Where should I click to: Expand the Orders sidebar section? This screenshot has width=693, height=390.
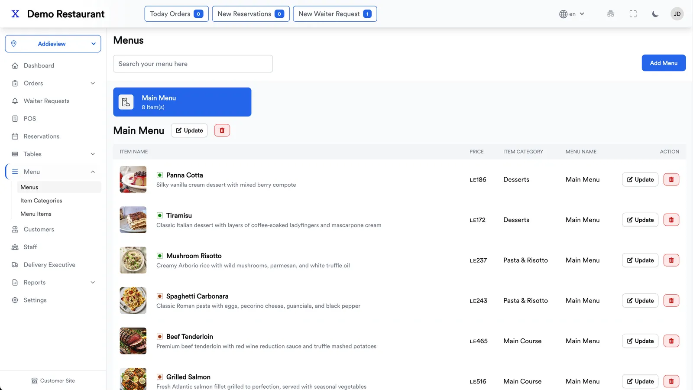click(53, 83)
